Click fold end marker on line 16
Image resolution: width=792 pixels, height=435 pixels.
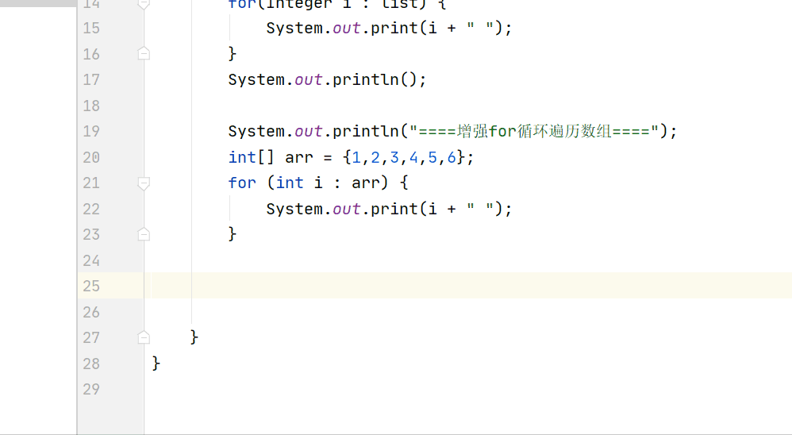pyautogui.click(x=144, y=54)
